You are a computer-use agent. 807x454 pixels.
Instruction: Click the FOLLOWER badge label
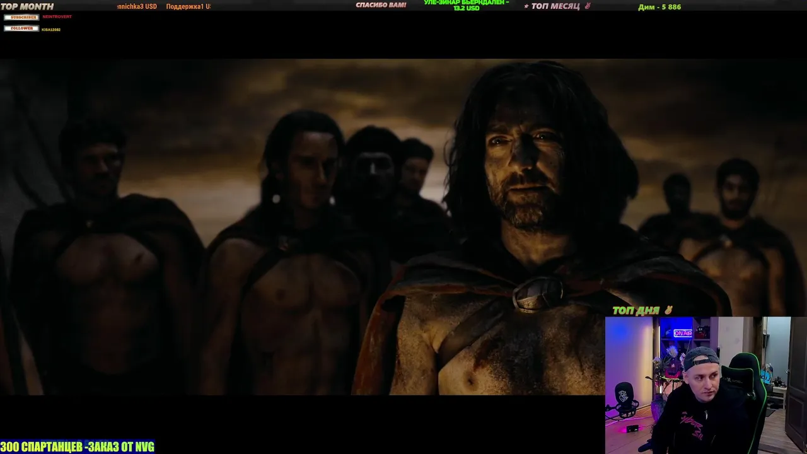[x=21, y=28]
